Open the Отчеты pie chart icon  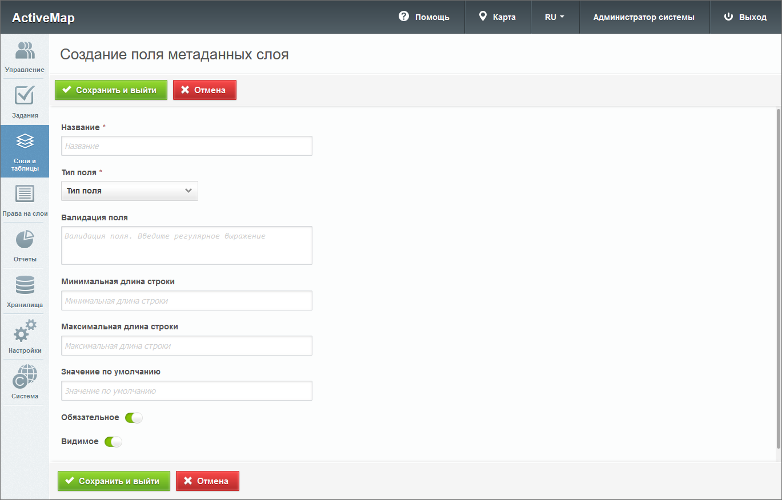pos(25,240)
